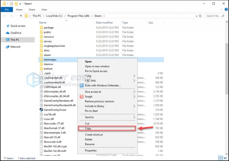This screenshot has height=161, width=229.
Task: Open the address bar history dropdown
Action: pyautogui.click(x=197, y=16)
